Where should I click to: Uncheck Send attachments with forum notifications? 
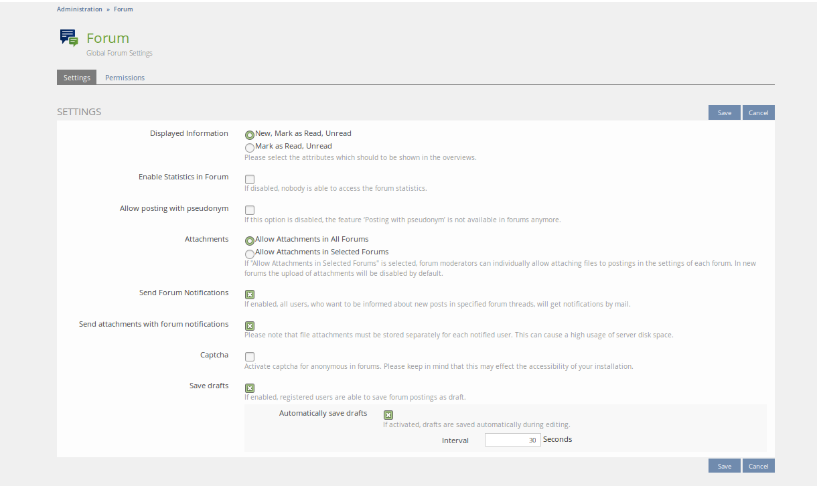point(250,326)
